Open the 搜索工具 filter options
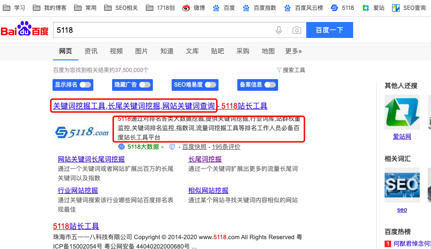Viewport: 431px width, 249px height. (x=291, y=70)
